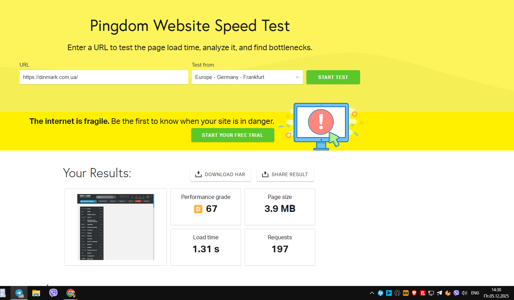Click the SHARE RESULT button
Image resolution: width=514 pixels, height=300 pixels.
285,174
